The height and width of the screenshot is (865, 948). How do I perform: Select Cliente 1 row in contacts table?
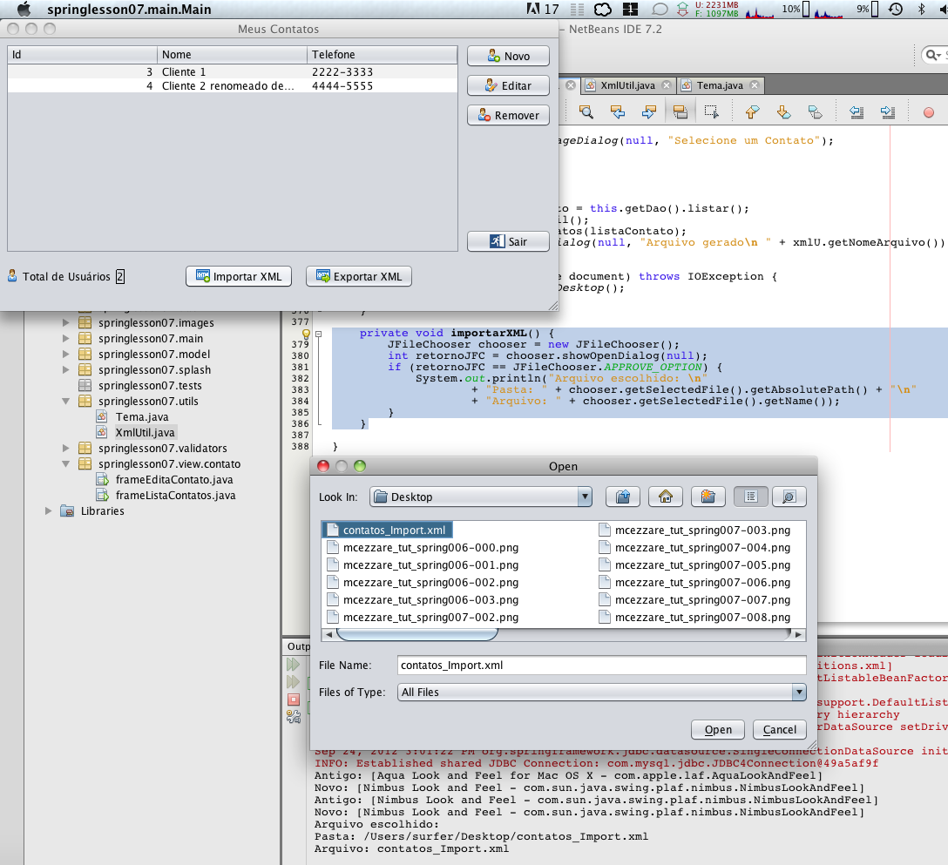232,72
